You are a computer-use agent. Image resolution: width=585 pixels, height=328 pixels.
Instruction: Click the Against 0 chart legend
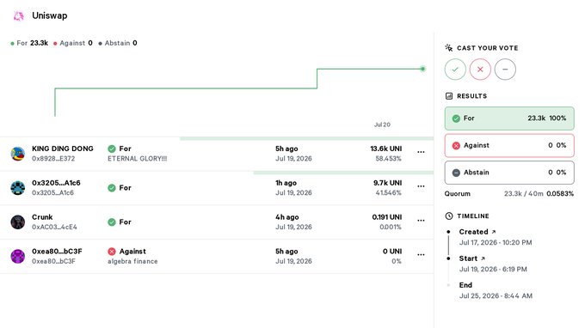coord(73,43)
